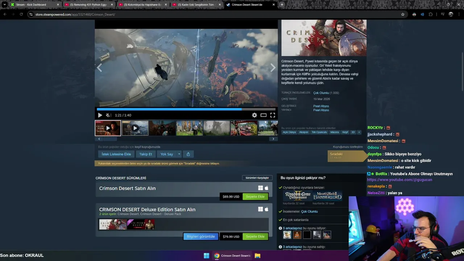The width and height of the screenshot is (464, 261).
Task: Expand tags with the plus button
Action: tap(359, 132)
